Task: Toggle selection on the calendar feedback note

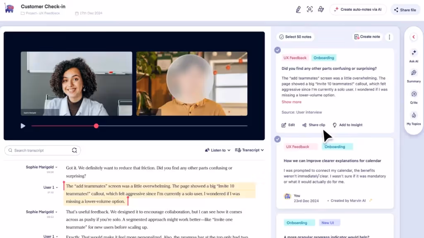Action: [277, 139]
